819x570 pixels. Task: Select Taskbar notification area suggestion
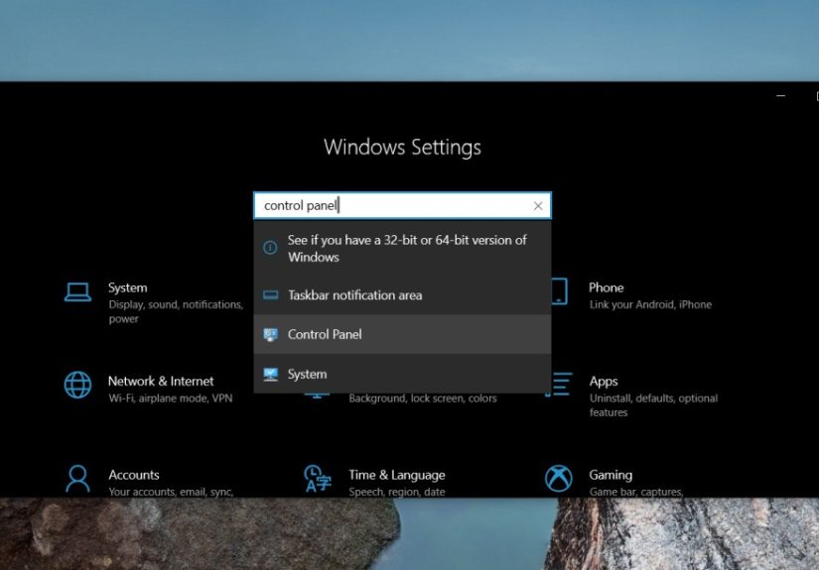point(402,295)
